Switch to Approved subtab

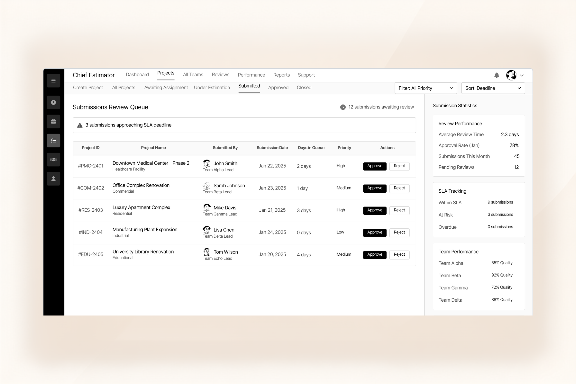click(x=278, y=88)
